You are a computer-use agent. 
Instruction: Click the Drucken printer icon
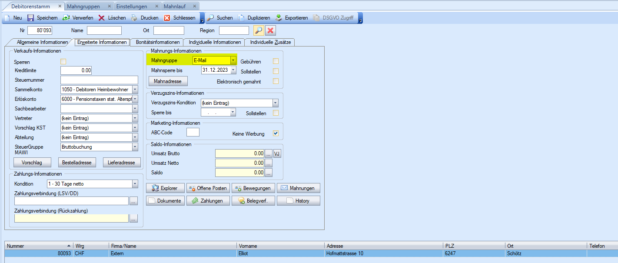[x=134, y=18]
